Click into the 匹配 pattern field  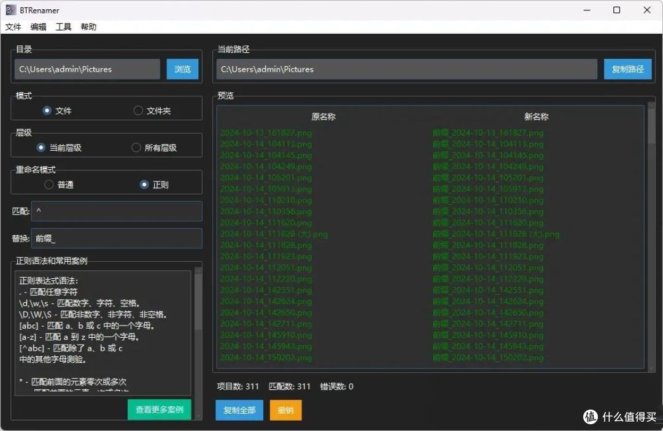coord(117,211)
